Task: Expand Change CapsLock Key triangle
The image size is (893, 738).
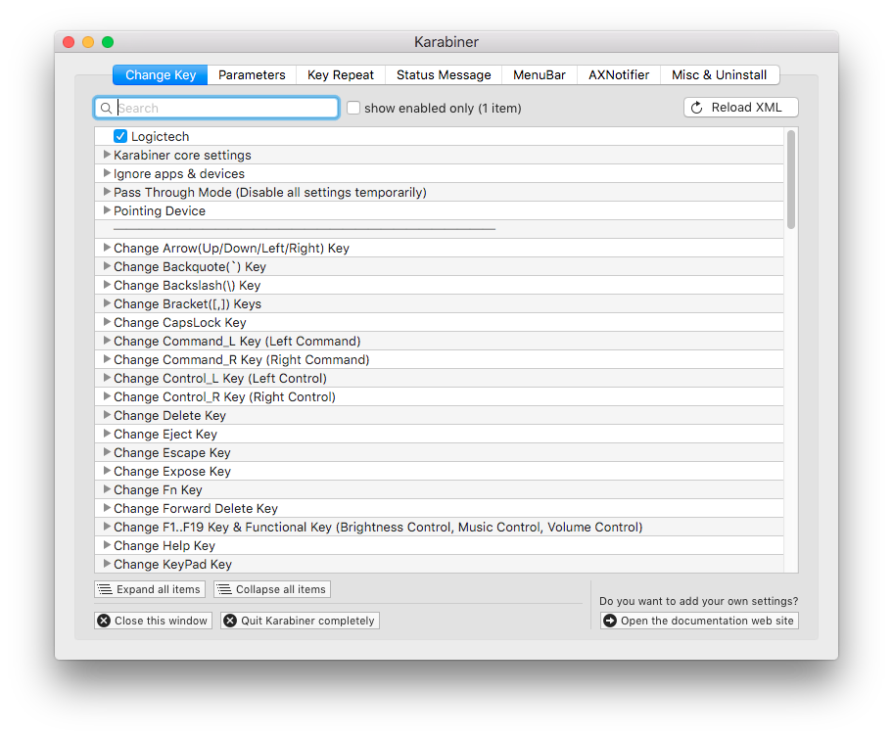Action: [x=107, y=322]
